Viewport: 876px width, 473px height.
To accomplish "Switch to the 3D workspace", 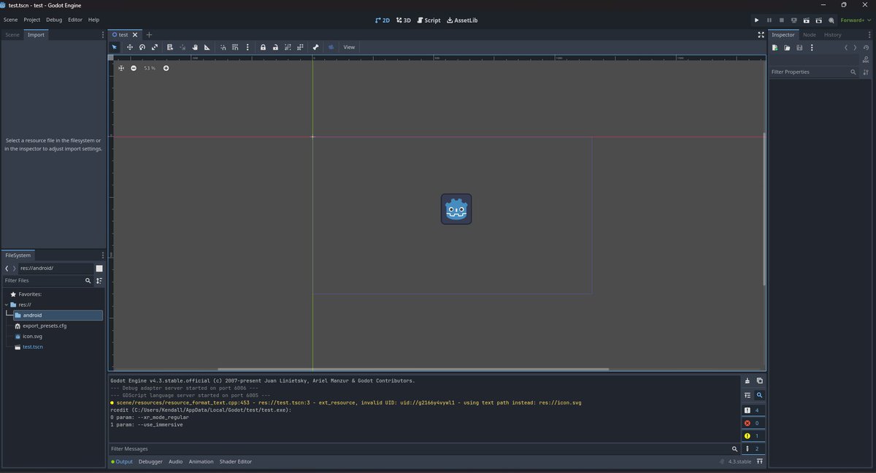I will pos(403,20).
